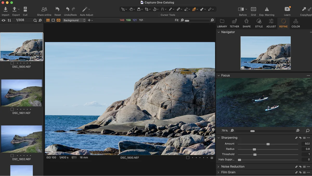
Task: Select the DSC_1802.NEF thumbnail
Action: click(x=22, y=139)
